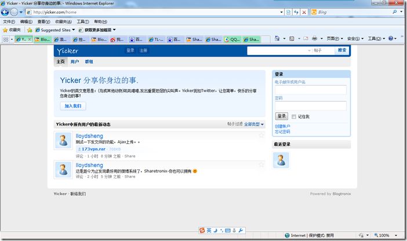Image resolution: width=407 pixels, height=241 pixels.
Task: Click the Internet zone globe in status bar
Action: (287, 235)
